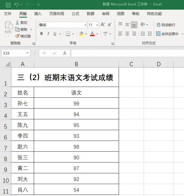
Task: Click 合并后居中 merge and center
Action: click(x=167, y=34)
